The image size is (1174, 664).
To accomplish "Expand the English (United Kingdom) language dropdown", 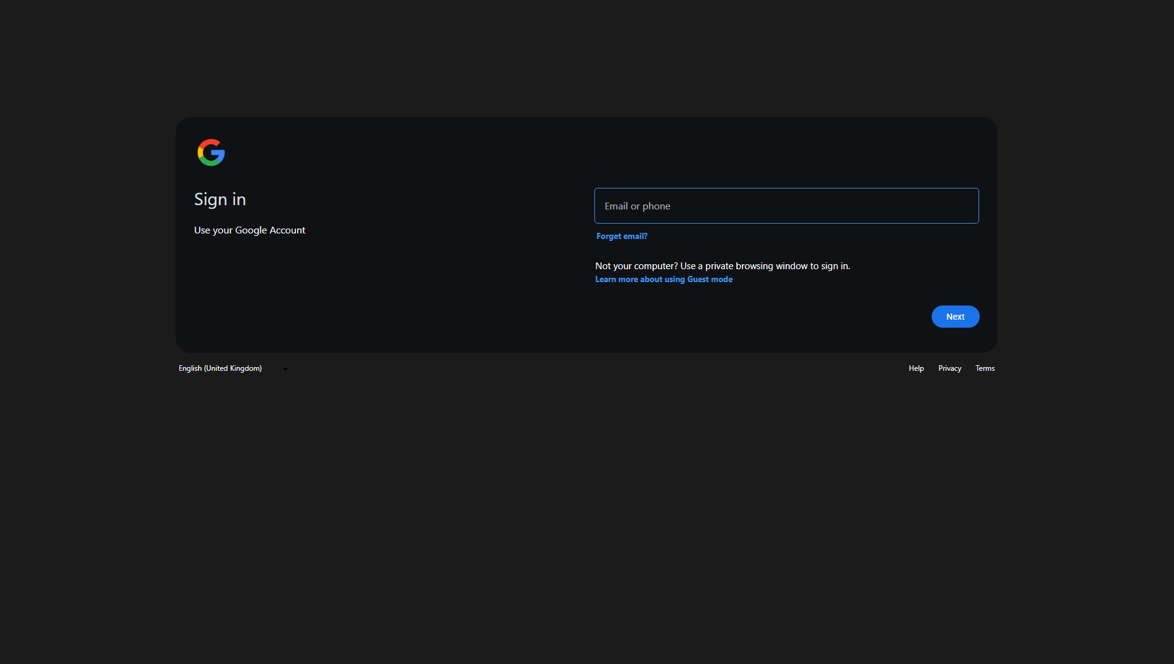I will (234, 368).
